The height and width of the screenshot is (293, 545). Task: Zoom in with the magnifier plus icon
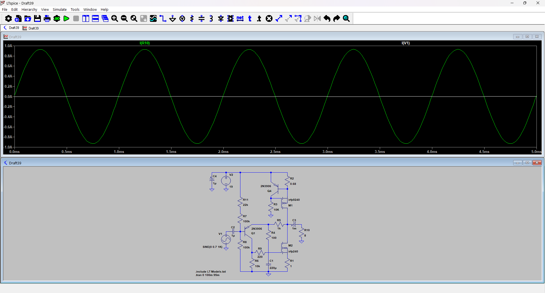click(x=115, y=19)
